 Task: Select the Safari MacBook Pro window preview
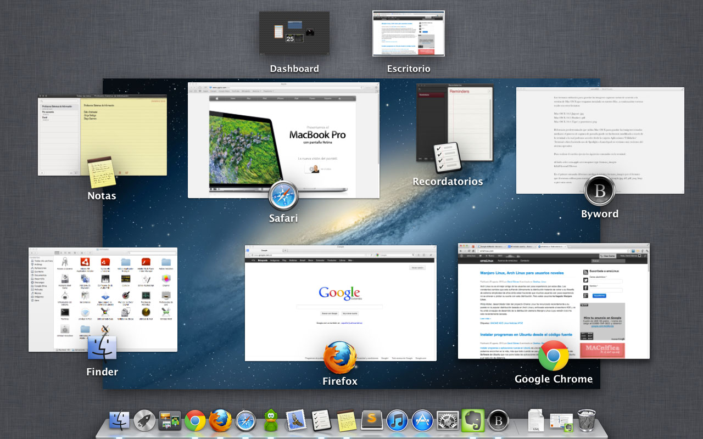[283, 140]
